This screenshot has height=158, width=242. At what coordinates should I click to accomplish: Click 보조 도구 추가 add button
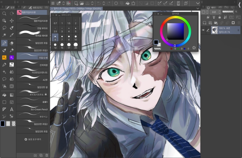33,139
